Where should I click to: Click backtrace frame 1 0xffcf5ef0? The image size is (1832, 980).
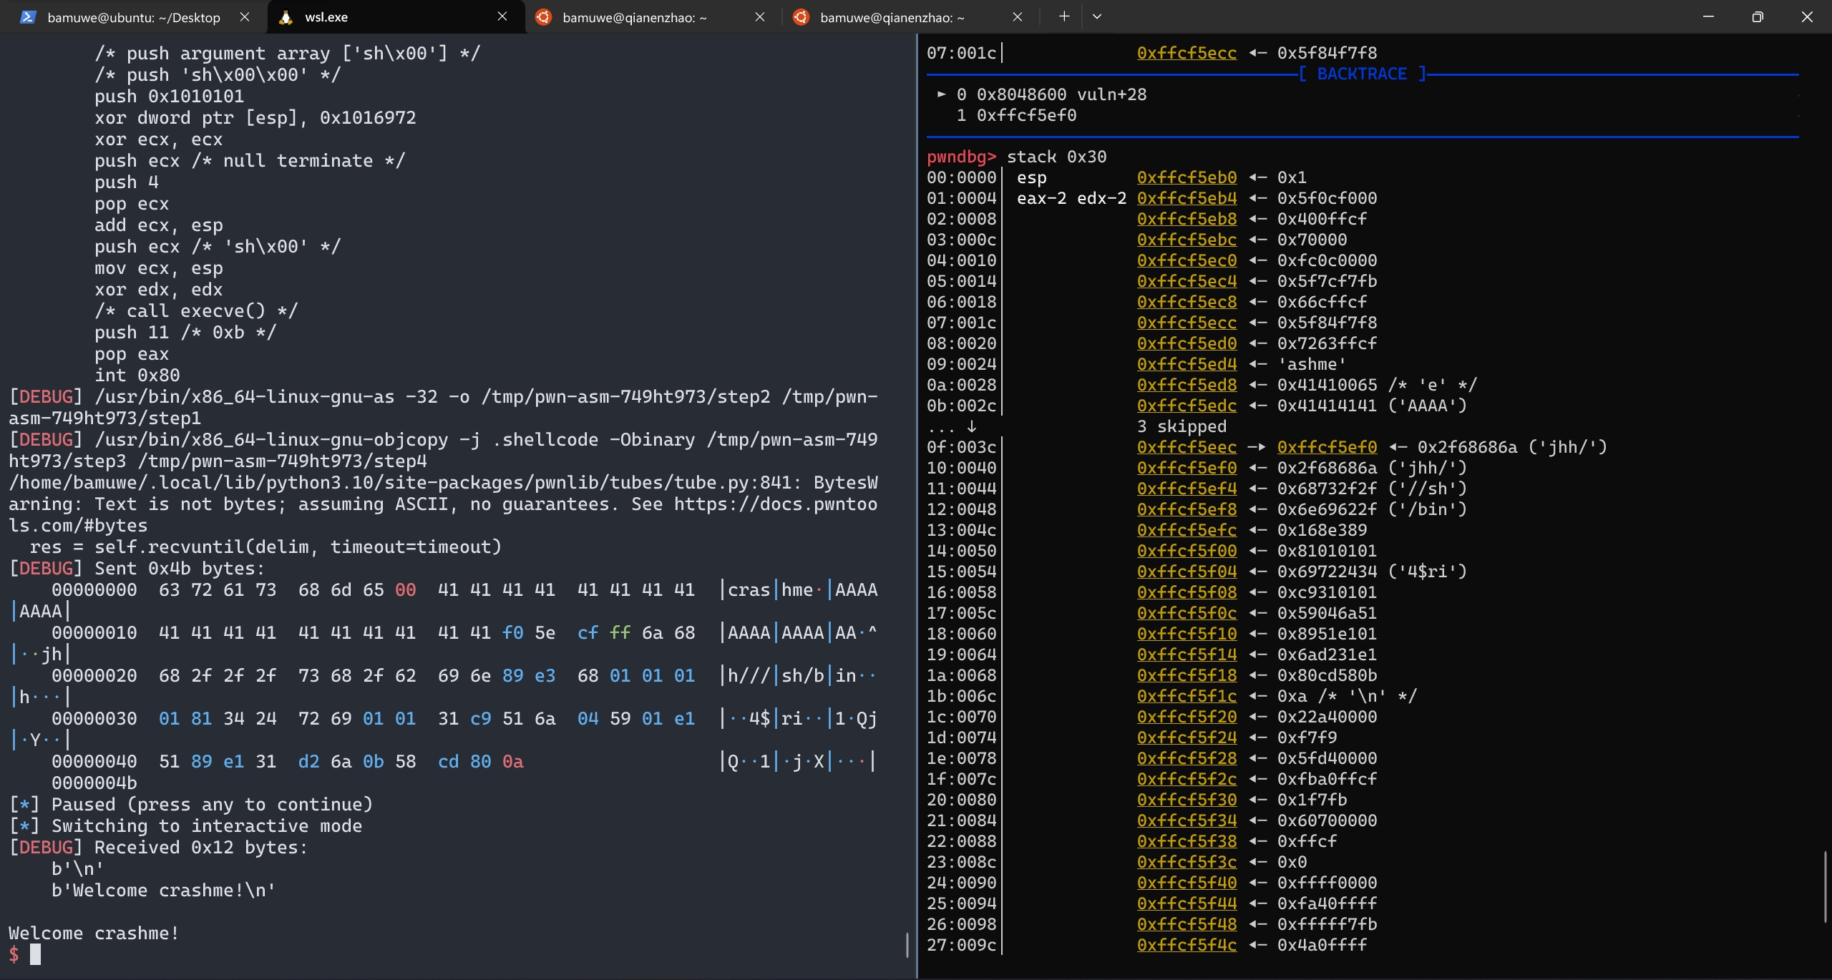coord(1016,115)
